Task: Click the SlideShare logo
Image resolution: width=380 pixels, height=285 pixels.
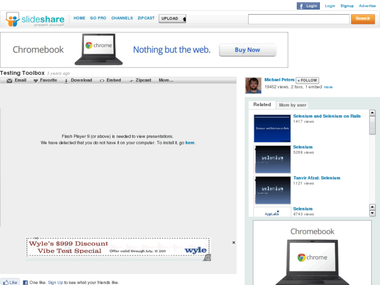Action: [x=35, y=19]
